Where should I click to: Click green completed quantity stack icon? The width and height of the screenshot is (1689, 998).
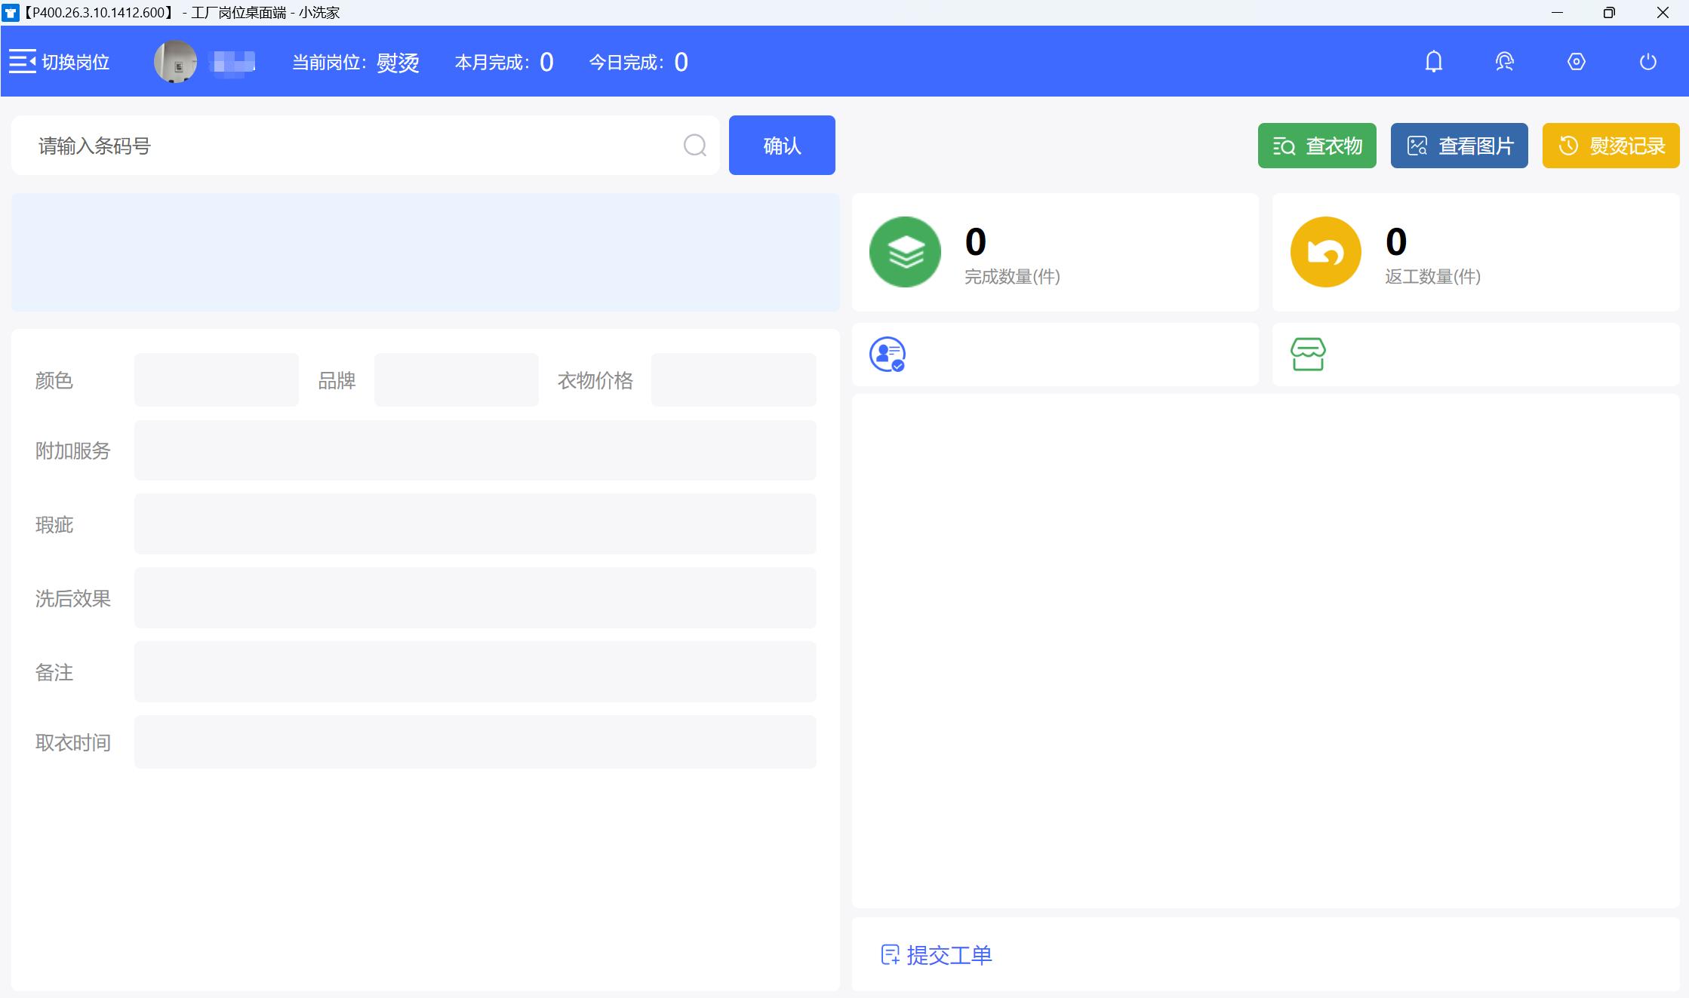pos(905,252)
